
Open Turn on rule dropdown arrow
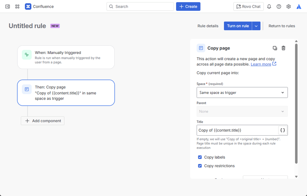(x=256, y=26)
